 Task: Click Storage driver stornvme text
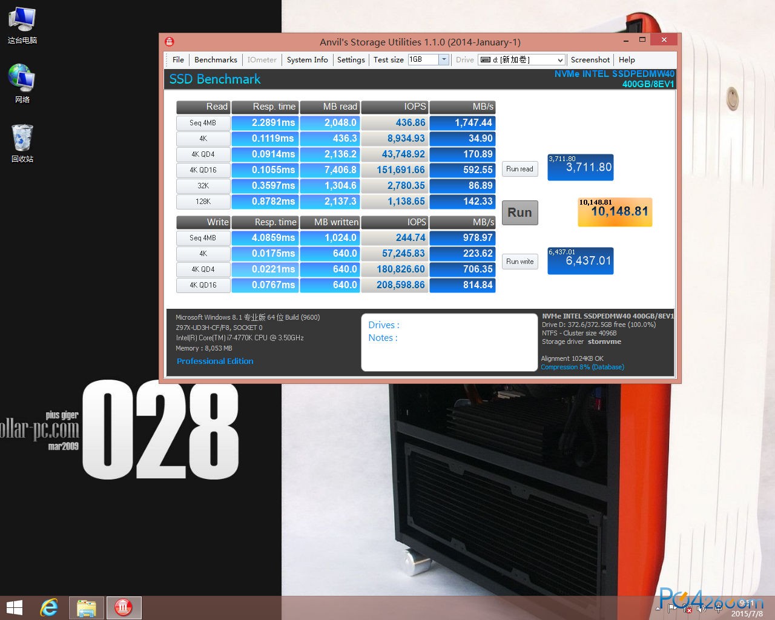[581, 342]
